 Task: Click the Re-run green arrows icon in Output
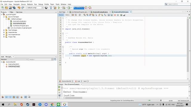pos(59,87)
